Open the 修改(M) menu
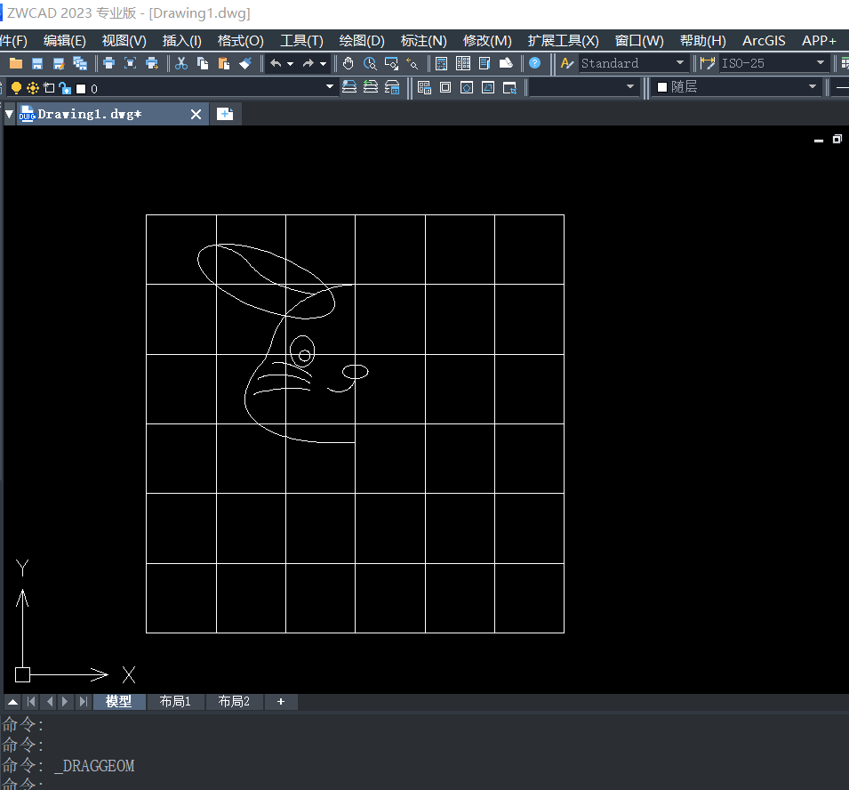 coord(487,41)
